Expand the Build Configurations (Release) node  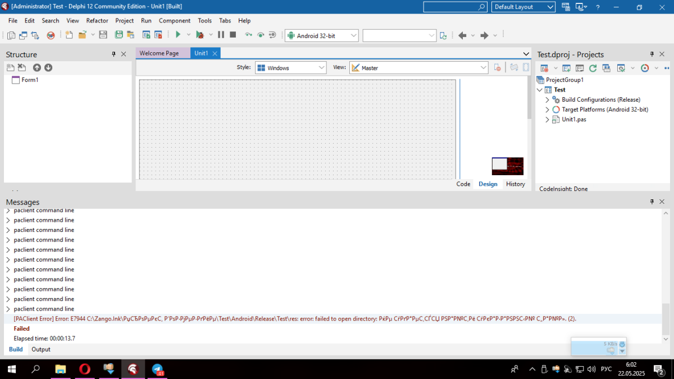pos(547,99)
